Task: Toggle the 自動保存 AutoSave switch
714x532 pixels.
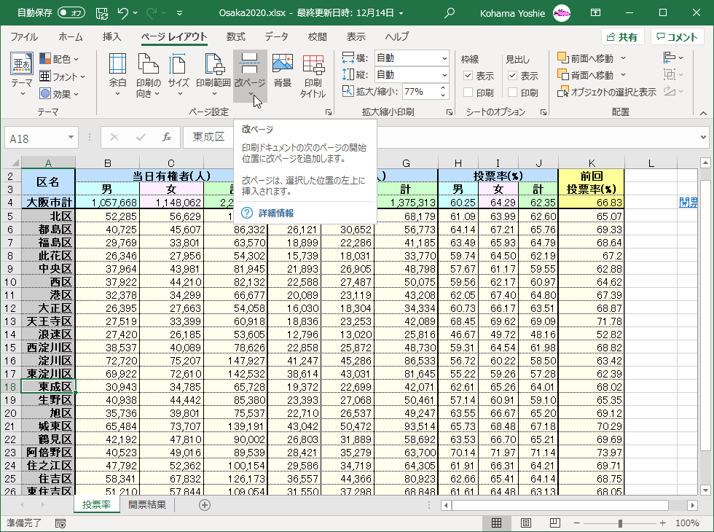Action: click(71, 12)
